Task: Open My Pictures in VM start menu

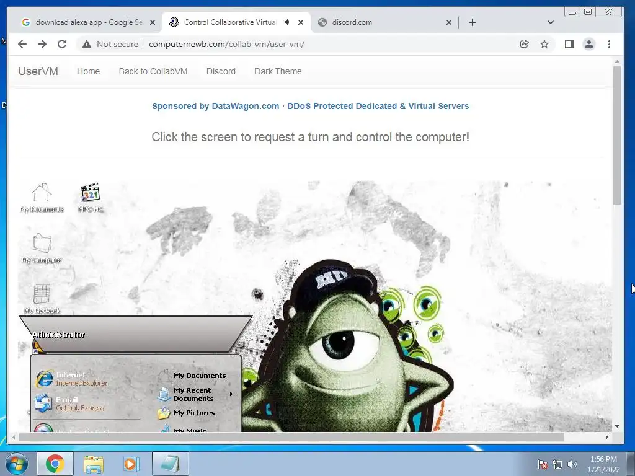Action: [186, 413]
